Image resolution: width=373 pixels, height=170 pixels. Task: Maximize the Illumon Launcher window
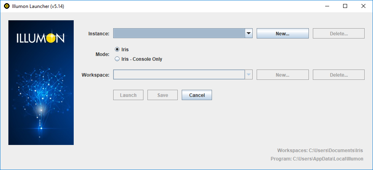point(345,6)
